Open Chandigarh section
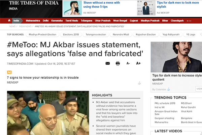The width and height of the screenshot is (202, 135). pos(177,21)
